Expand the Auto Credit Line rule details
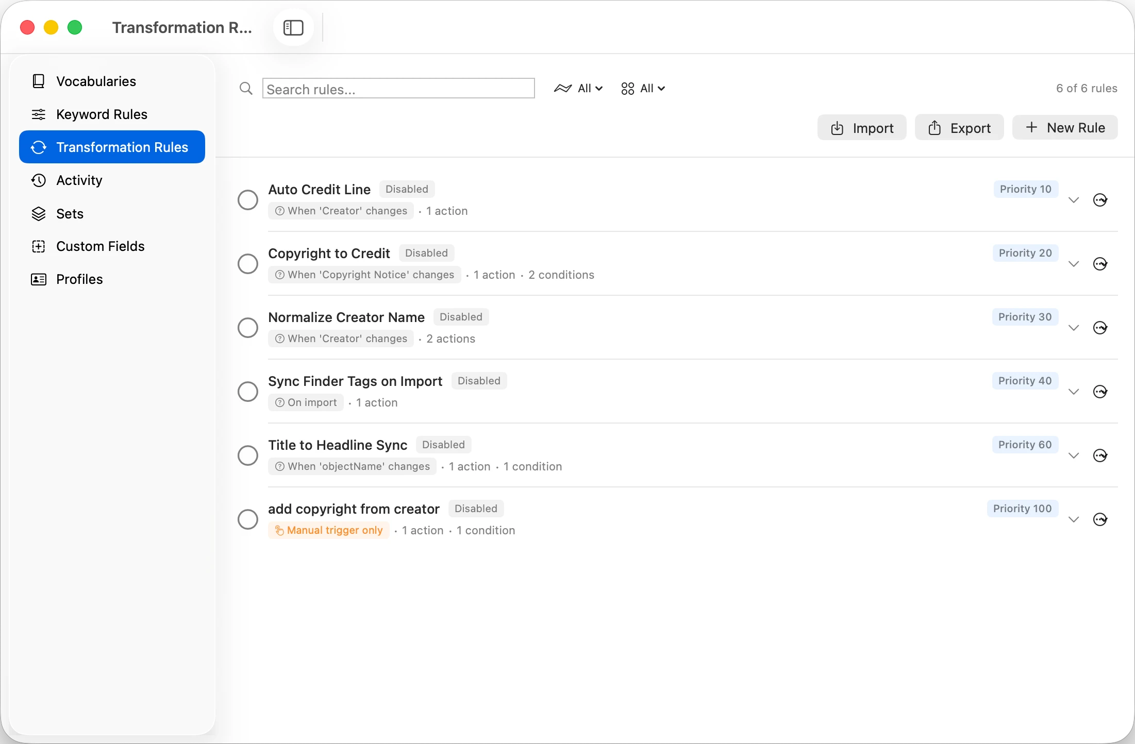Viewport: 1135px width, 744px height. (x=1074, y=200)
